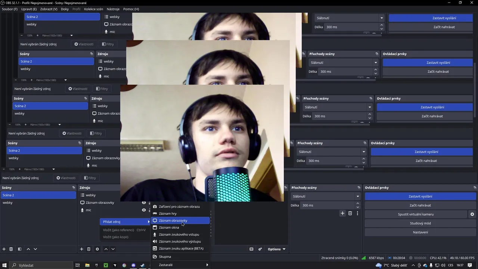Click the Vyhledat search box in the taskbar
This screenshot has width=478, height=269.
click(x=41, y=265)
